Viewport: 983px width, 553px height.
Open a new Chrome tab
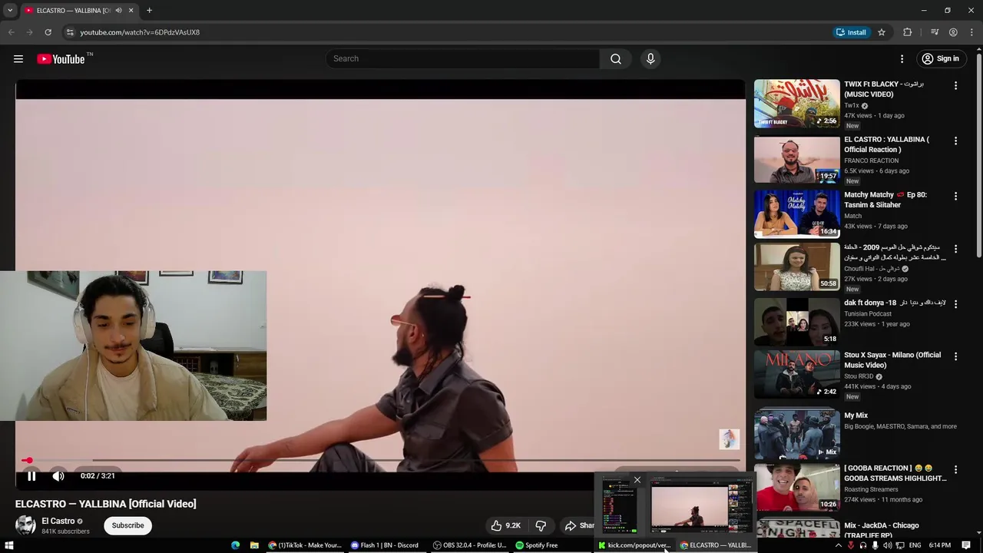(149, 11)
